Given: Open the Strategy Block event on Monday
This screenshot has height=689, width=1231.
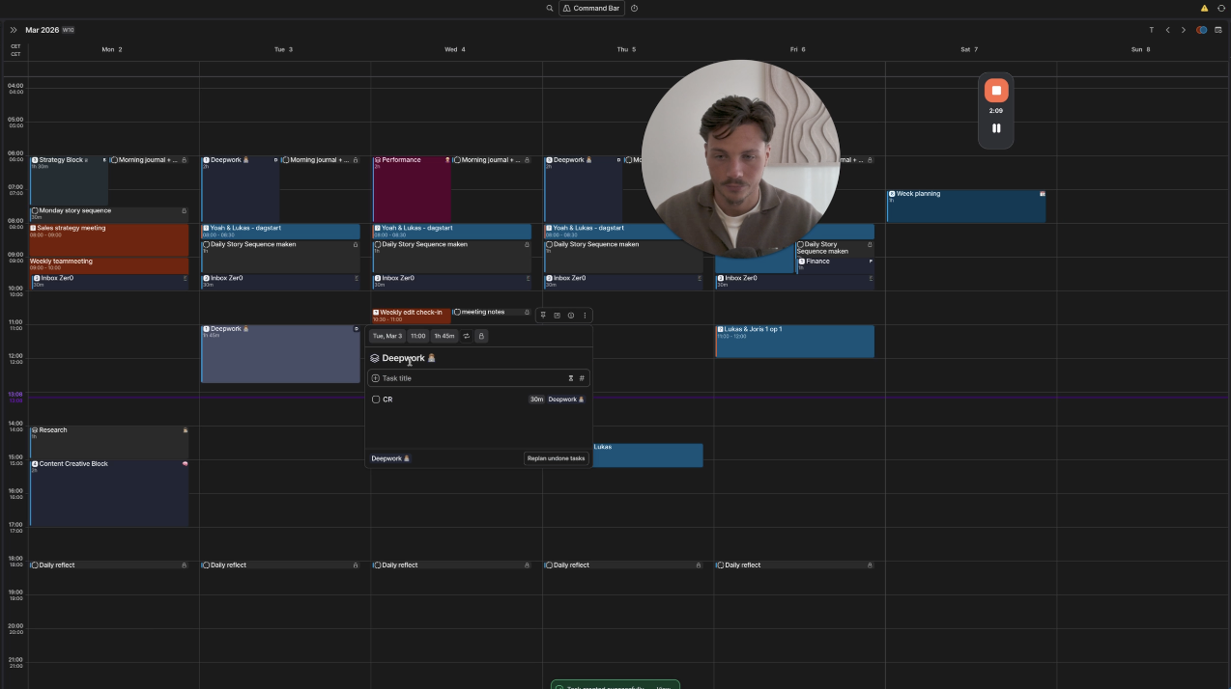Looking at the screenshot, I should pyautogui.click(x=69, y=180).
